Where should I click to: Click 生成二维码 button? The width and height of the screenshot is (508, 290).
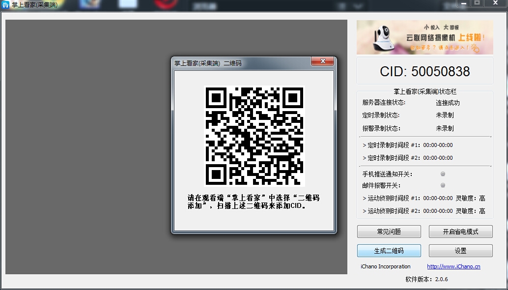tap(389, 251)
